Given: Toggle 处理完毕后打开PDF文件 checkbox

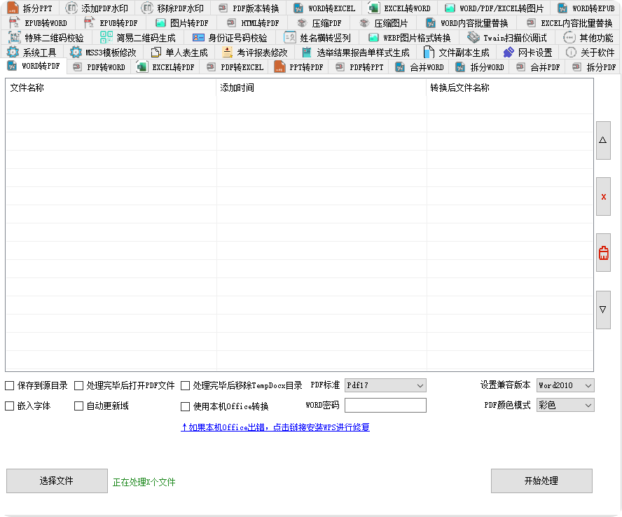Looking at the screenshot, I should click(79, 385).
